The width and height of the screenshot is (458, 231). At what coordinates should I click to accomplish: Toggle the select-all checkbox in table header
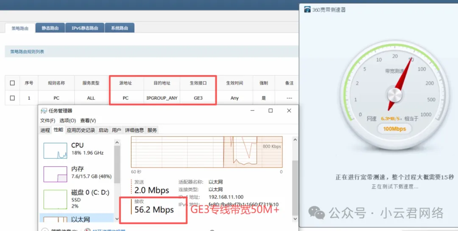12,83
